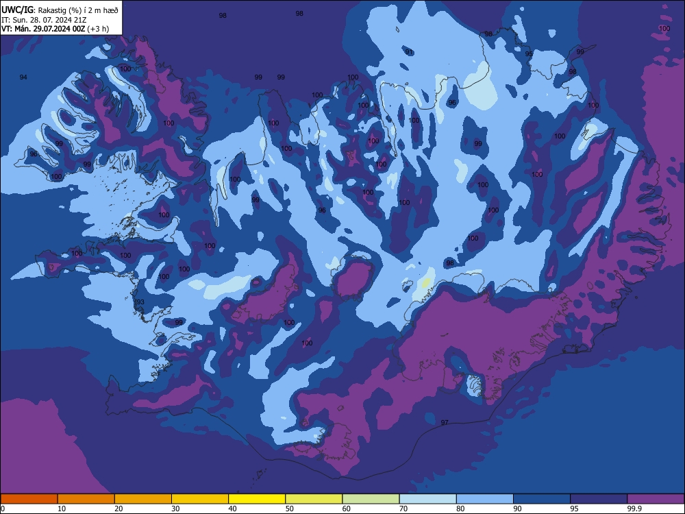Click the "91" humidity value on the map
Image resolution: width=685 pixels, height=514 pixels.
[409, 52]
